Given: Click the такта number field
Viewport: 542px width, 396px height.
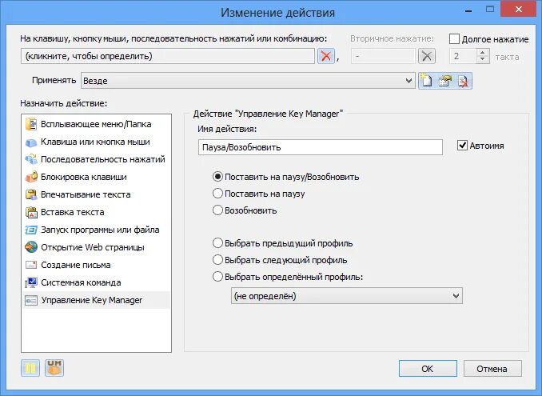Looking at the screenshot, I should tap(464, 56).
